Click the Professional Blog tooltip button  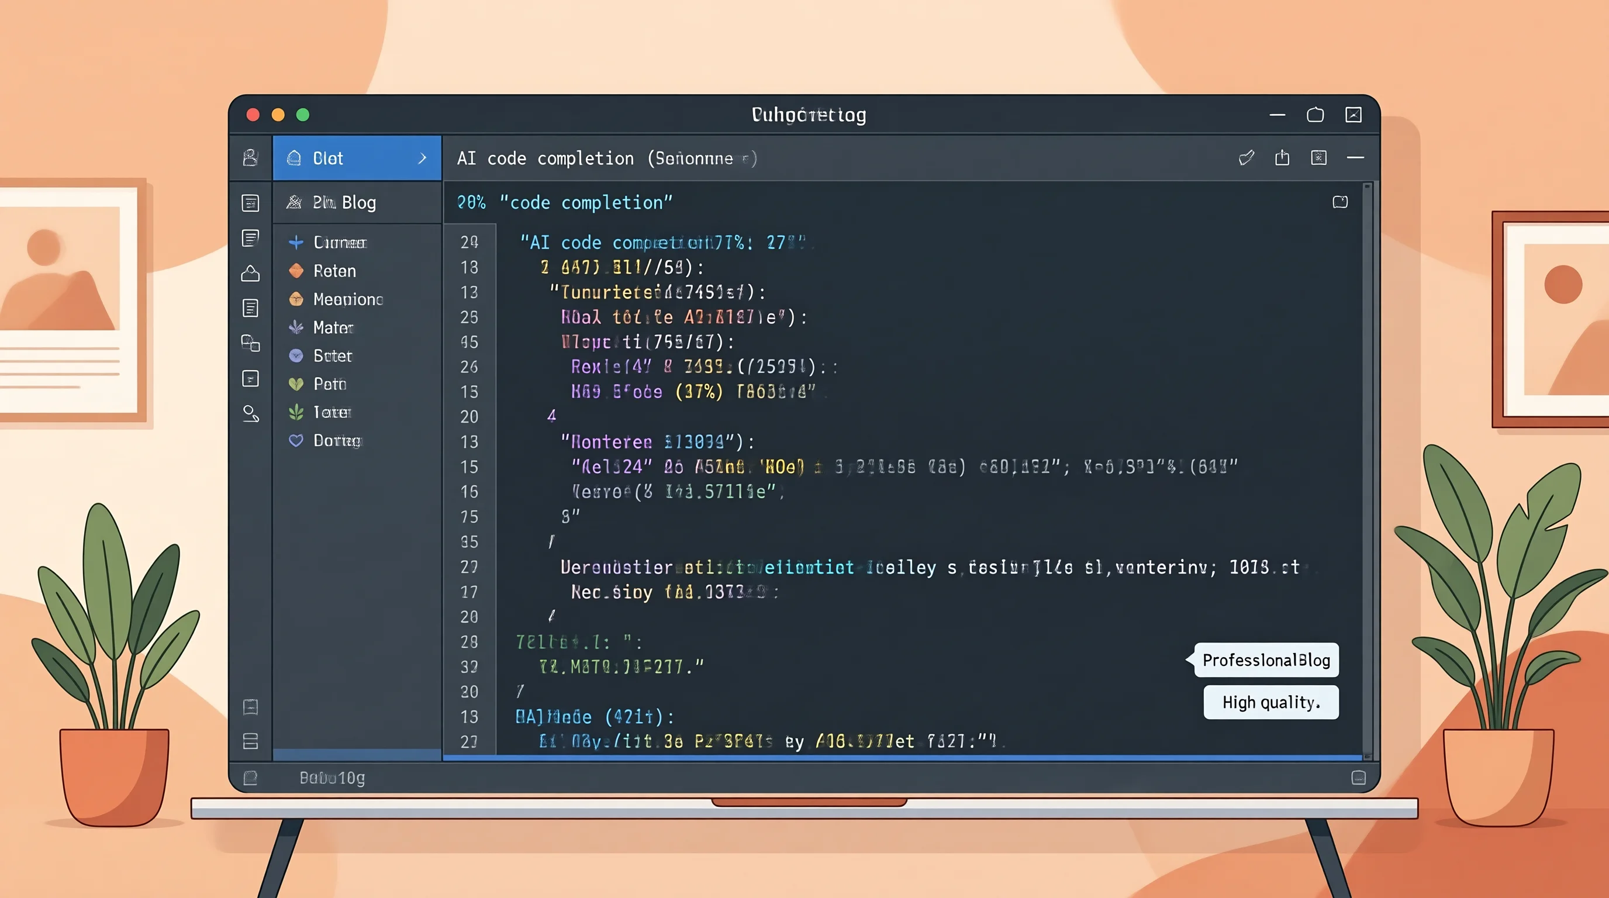(x=1266, y=660)
